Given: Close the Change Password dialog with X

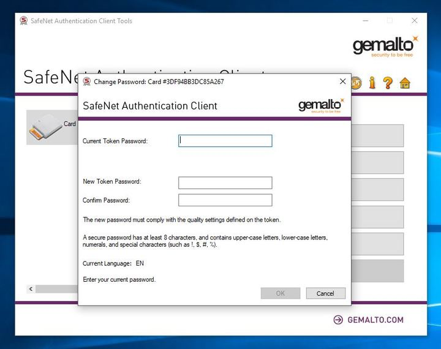Looking at the screenshot, I should pyautogui.click(x=342, y=81).
